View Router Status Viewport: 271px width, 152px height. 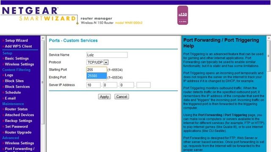(16, 109)
